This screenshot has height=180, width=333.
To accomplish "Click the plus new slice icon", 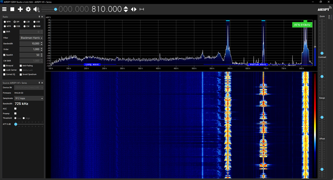I will click(x=20, y=9).
